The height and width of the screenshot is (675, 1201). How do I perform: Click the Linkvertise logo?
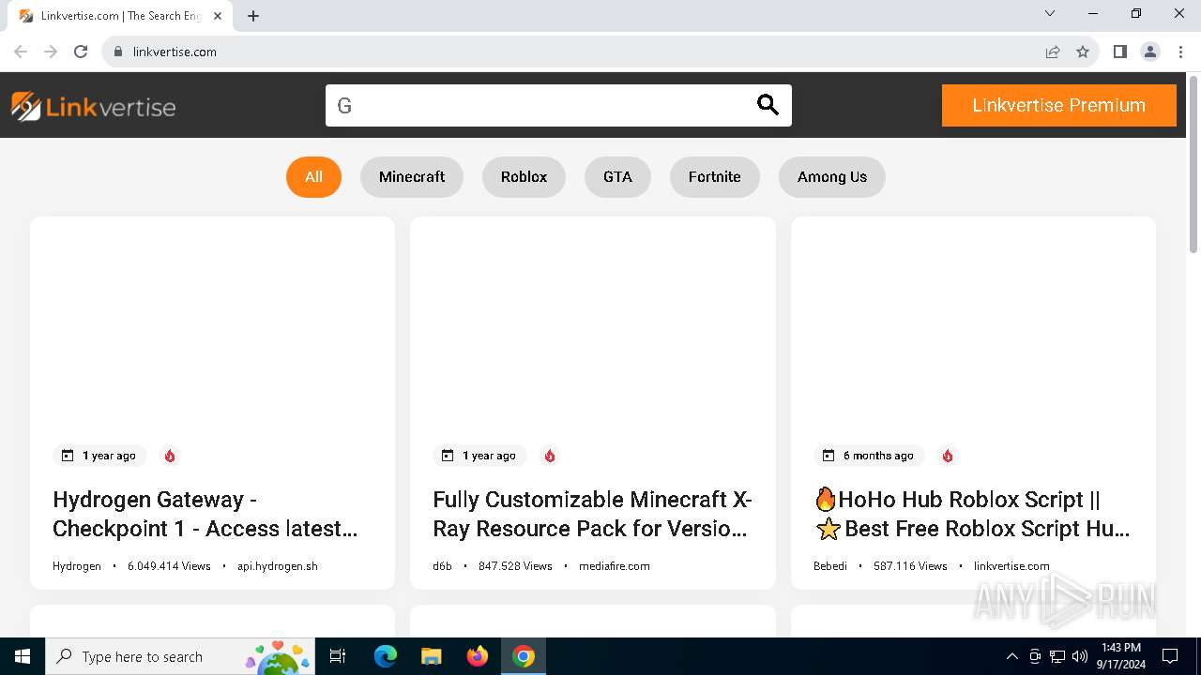pos(93,107)
